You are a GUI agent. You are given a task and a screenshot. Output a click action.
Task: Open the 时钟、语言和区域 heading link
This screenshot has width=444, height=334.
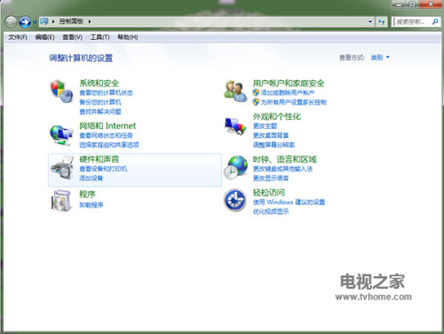[285, 160]
